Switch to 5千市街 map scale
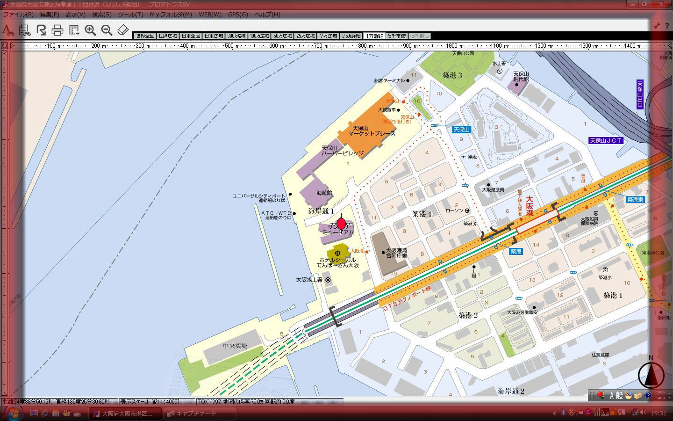Screen dimensions: 673x421 coord(397,36)
